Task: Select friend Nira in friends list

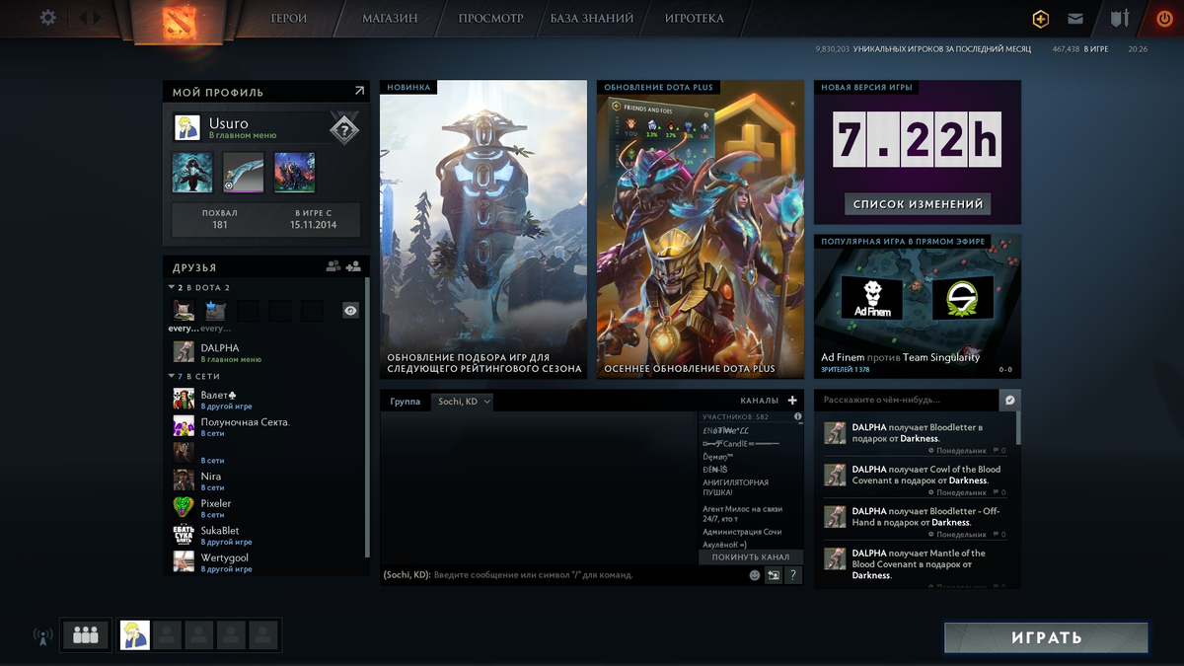Action: (266, 481)
